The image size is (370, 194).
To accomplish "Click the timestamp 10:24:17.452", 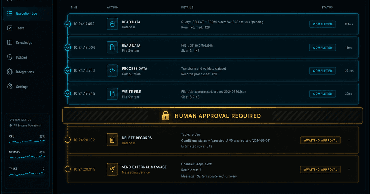I will [x=84, y=24].
